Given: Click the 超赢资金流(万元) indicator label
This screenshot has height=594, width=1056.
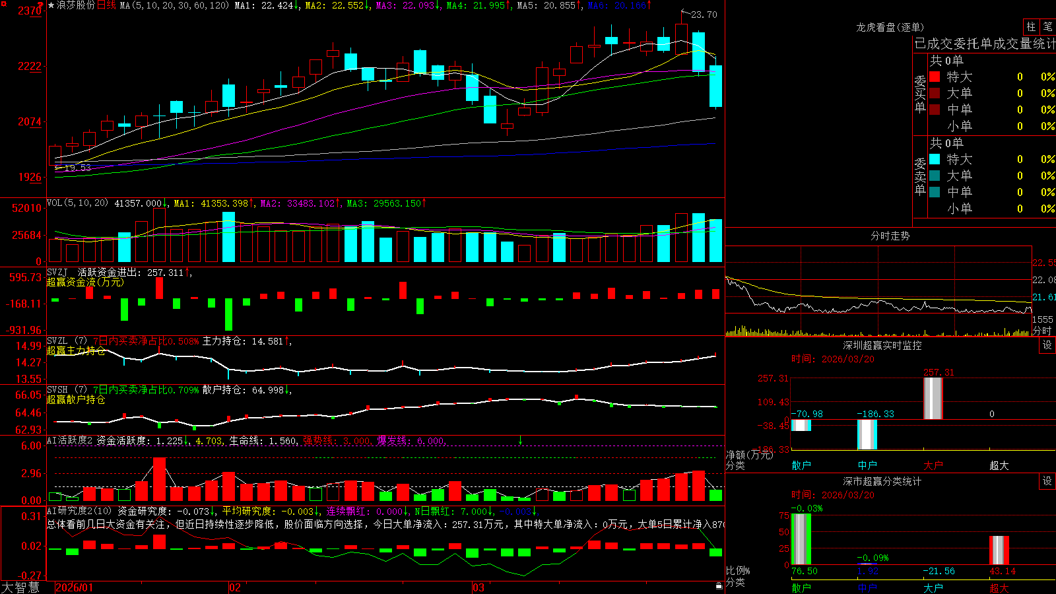Looking at the screenshot, I should click(85, 282).
